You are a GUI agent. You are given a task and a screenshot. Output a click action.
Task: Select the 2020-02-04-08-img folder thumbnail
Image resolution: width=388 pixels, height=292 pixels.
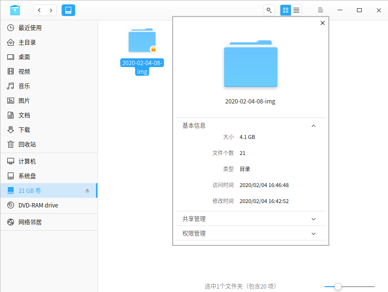[142, 41]
